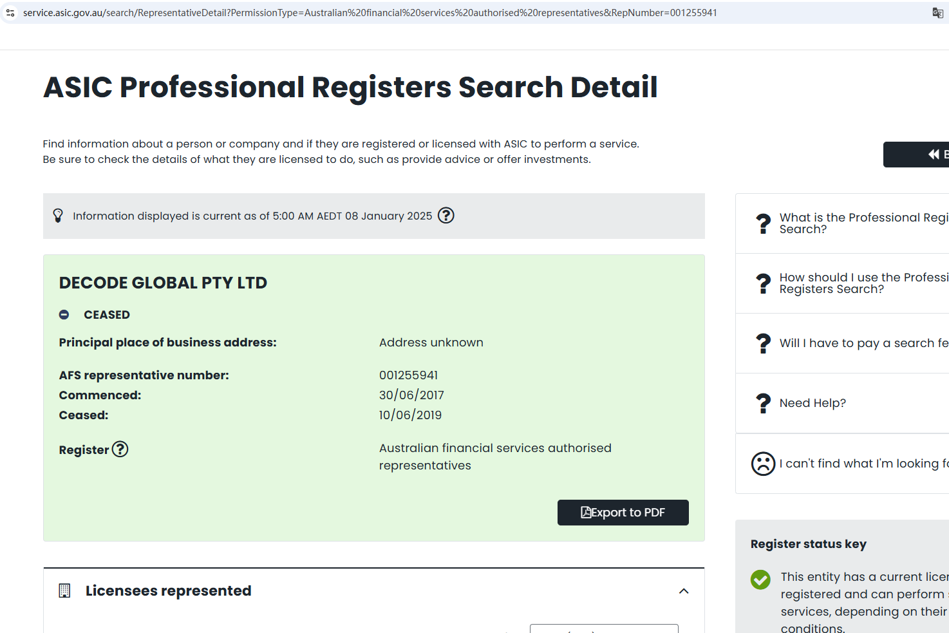Open 'Will I have to pay a search fee' link

(x=863, y=343)
